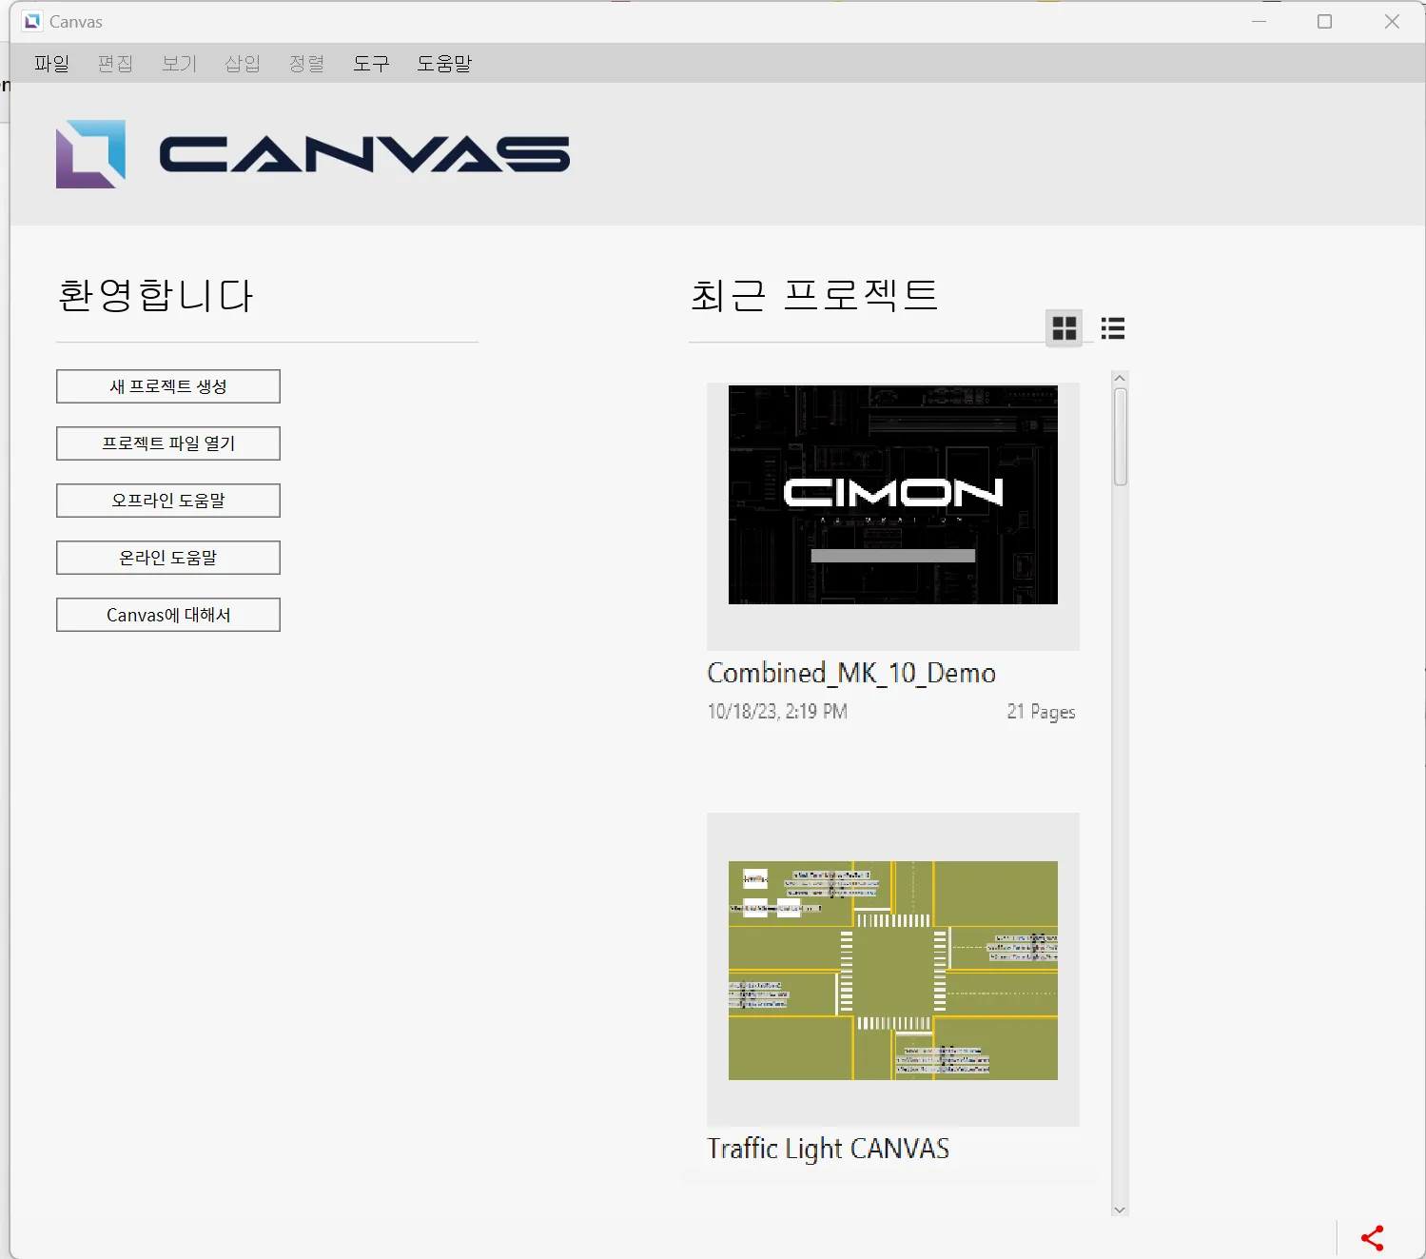Open Traffic Light CANVAS project thumbnail
The height and width of the screenshot is (1259, 1426).
pyautogui.click(x=892, y=970)
